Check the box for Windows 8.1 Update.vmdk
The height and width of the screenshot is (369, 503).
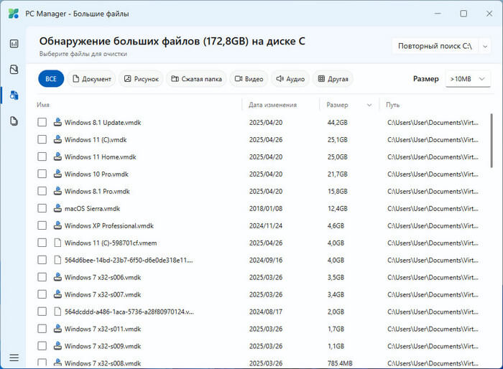point(42,122)
